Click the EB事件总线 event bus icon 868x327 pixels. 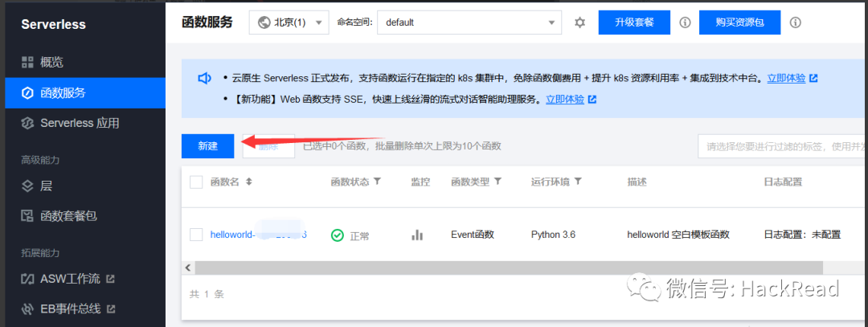27,309
